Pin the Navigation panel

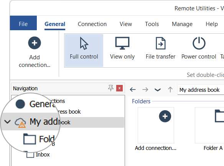click(111, 88)
